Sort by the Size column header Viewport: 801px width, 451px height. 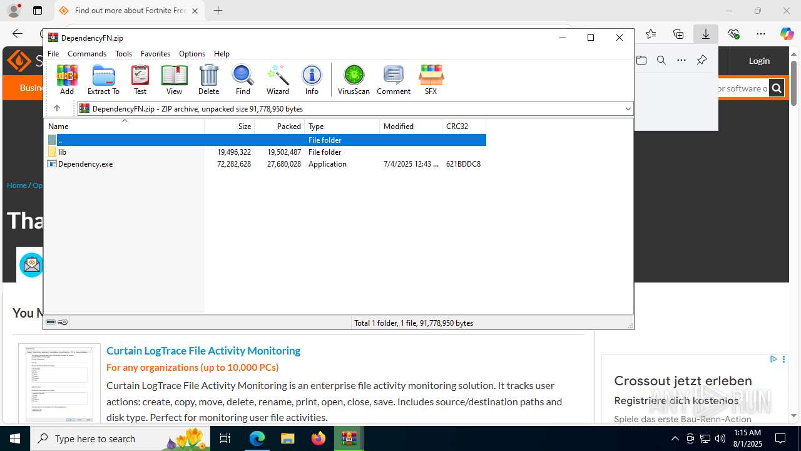pos(230,127)
